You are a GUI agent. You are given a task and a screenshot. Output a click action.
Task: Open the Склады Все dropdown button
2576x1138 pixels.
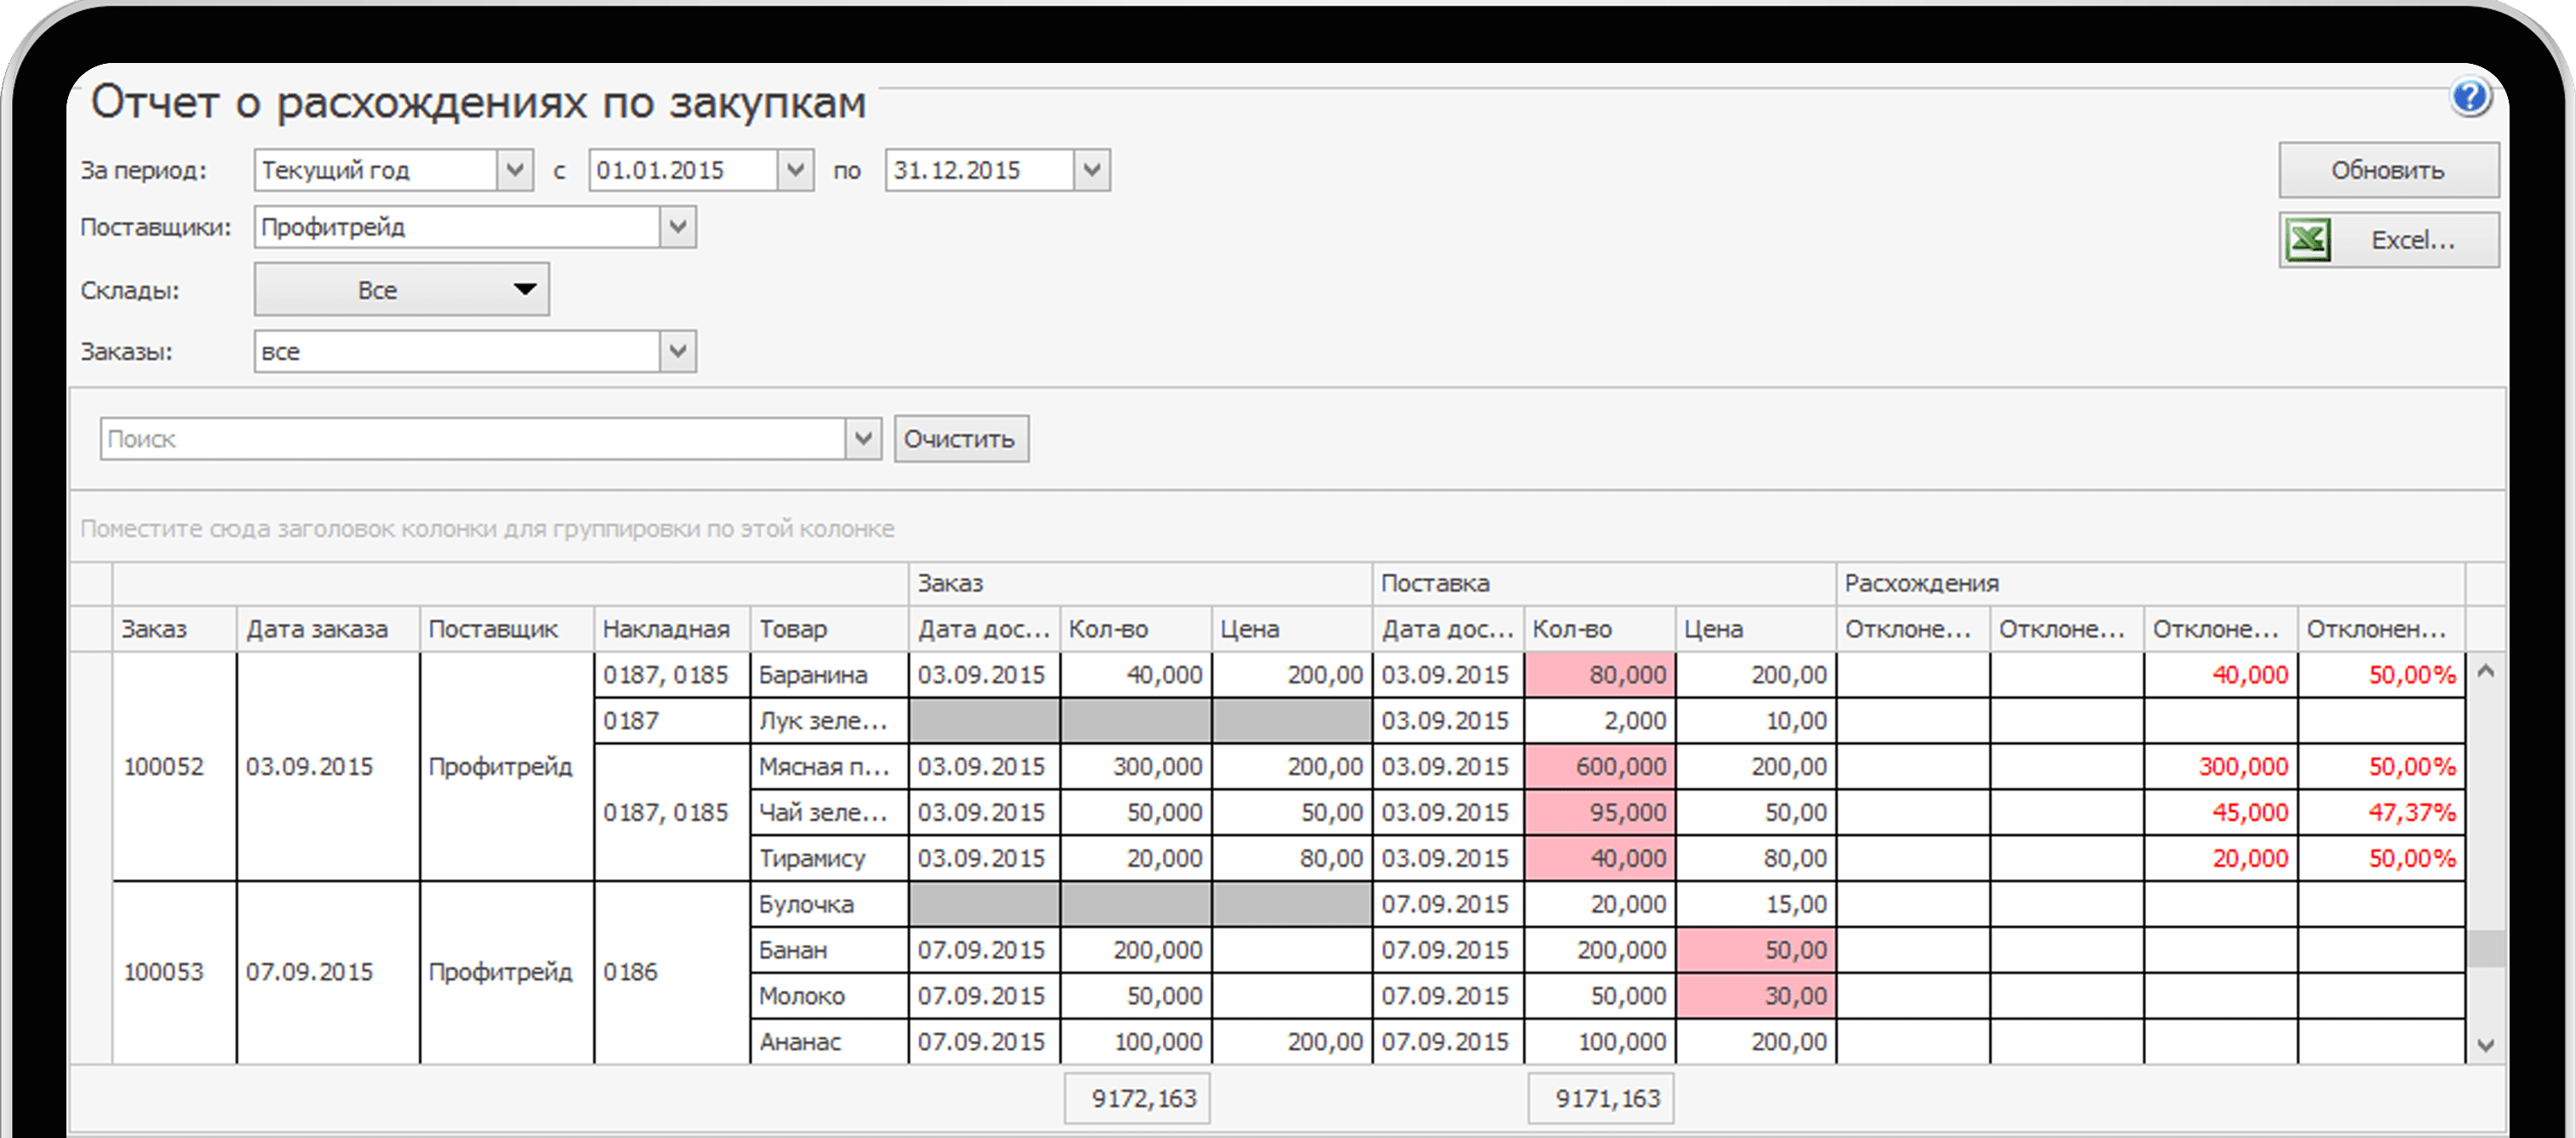click(401, 290)
